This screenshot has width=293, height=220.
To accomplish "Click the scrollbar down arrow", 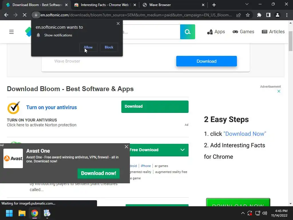I will click(x=291, y=204).
